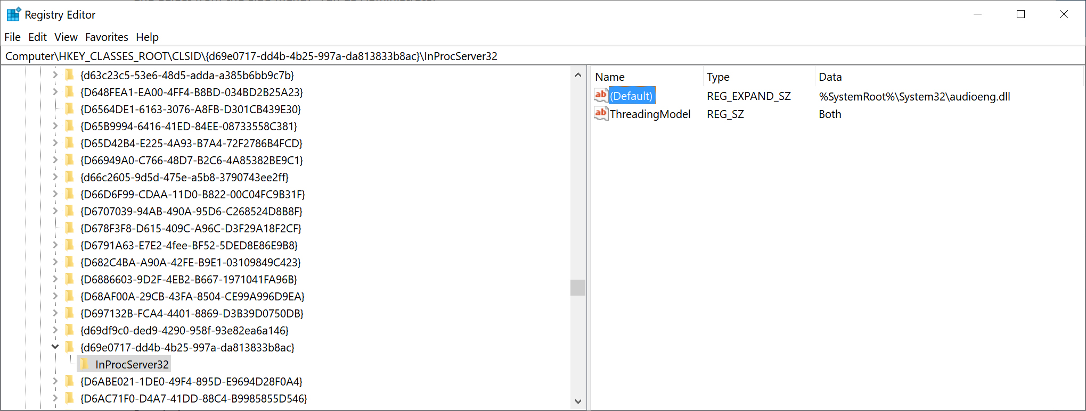Sort values by the Name column header
Screen dimensions: 1086x411
coord(610,77)
